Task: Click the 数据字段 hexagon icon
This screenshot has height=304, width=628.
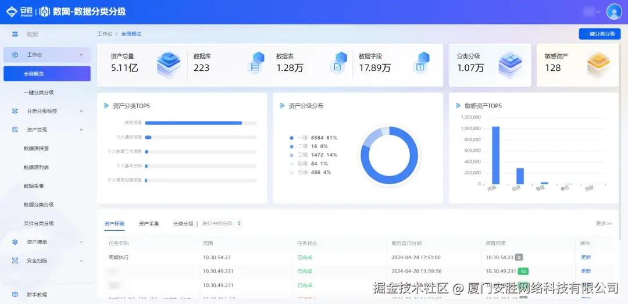Action: [422, 63]
